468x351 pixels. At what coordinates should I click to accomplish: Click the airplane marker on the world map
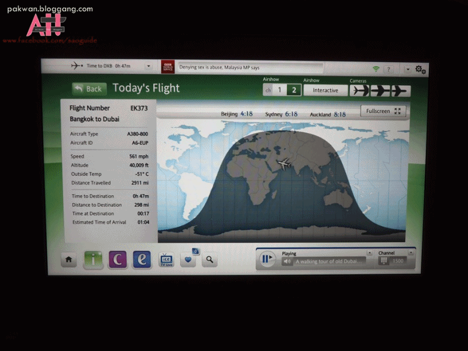(x=284, y=163)
